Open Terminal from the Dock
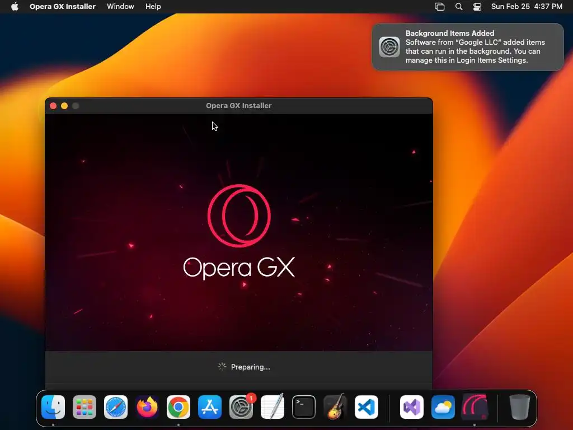The height and width of the screenshot is (430, 573). (304, 407)
